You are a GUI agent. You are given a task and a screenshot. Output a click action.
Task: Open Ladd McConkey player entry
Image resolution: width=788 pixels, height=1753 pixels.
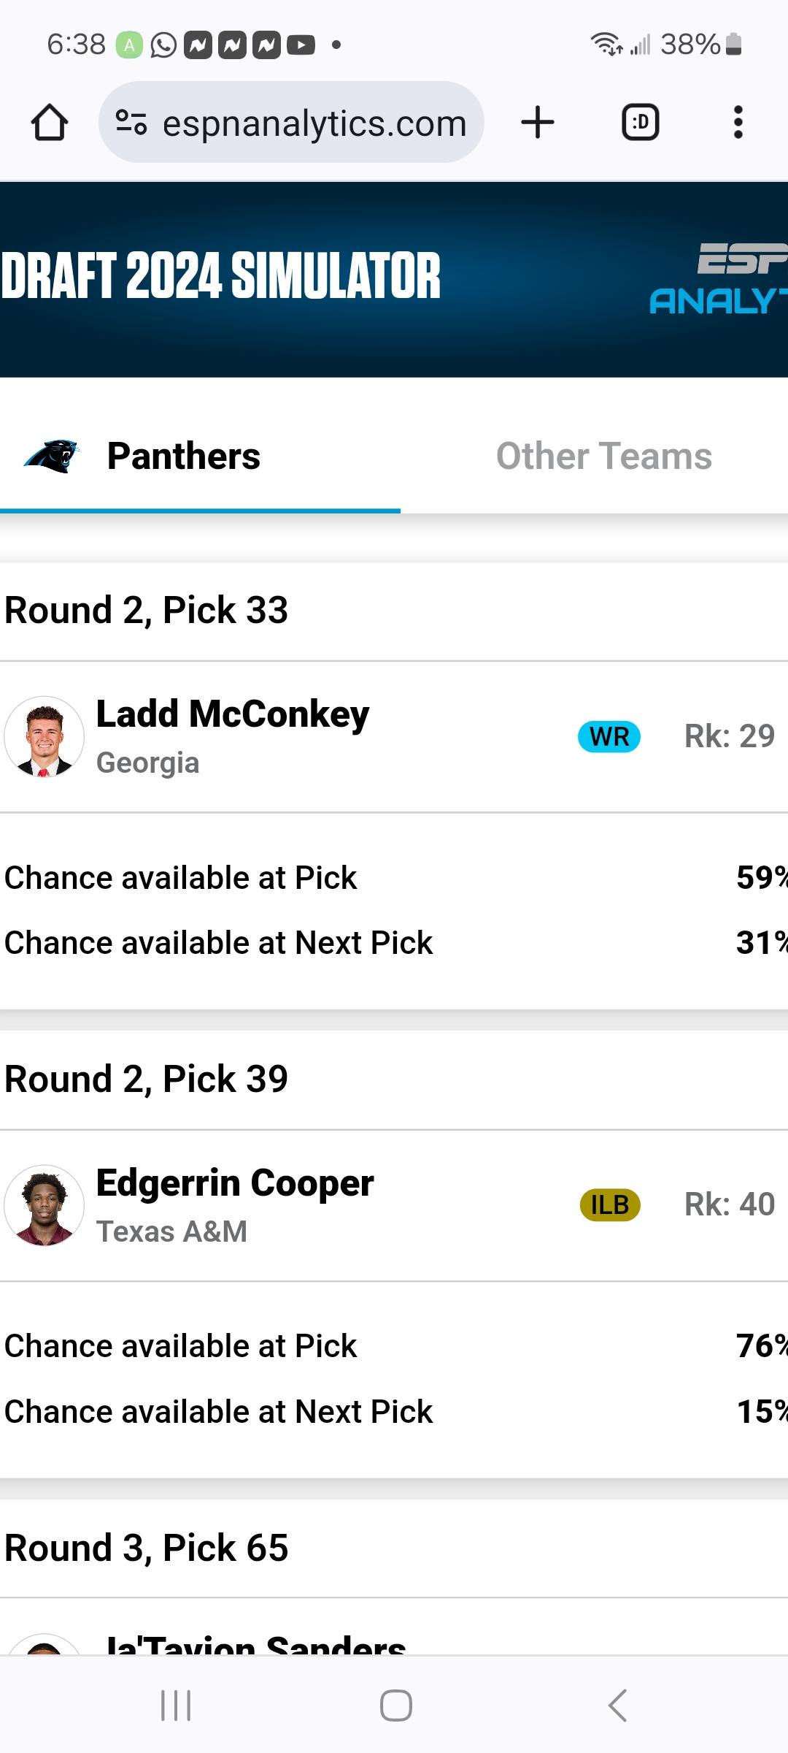(x=394, y=736)
